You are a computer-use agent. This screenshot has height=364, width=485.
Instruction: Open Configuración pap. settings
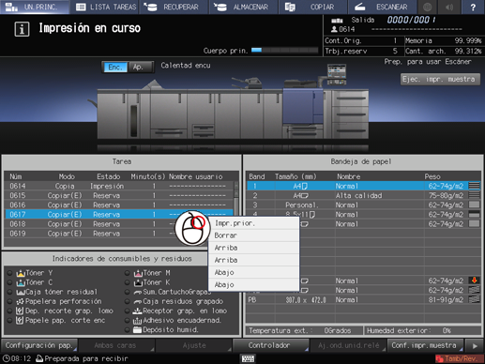[x=39, y=345]
